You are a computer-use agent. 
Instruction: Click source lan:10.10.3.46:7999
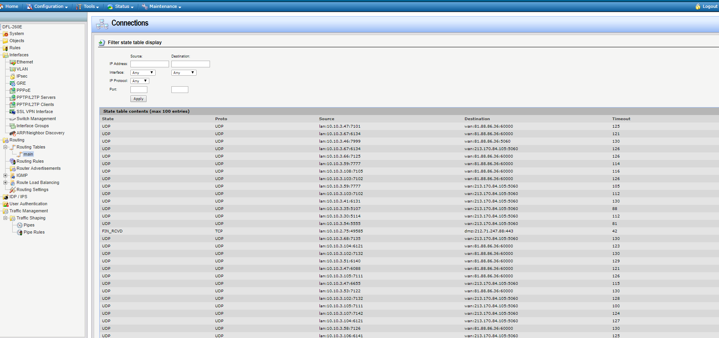[x=340, y=141]
